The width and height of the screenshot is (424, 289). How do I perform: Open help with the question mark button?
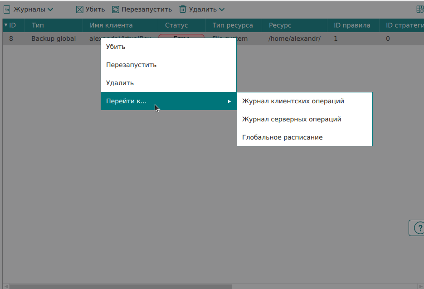click(417, 228)
